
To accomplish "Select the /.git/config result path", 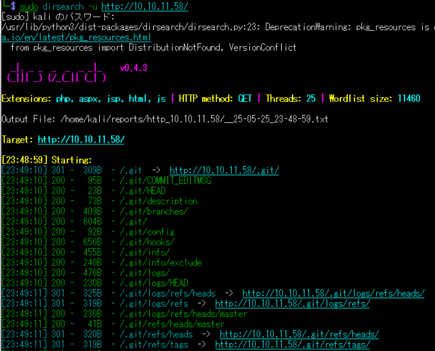I will tap(147, 232).
